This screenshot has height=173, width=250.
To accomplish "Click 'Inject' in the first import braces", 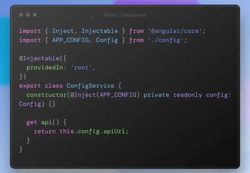I will tap(63, 31).
